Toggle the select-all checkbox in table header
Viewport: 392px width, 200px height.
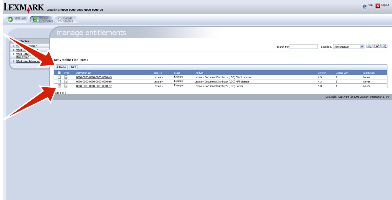pyautogui.click(x=59, y=73)
